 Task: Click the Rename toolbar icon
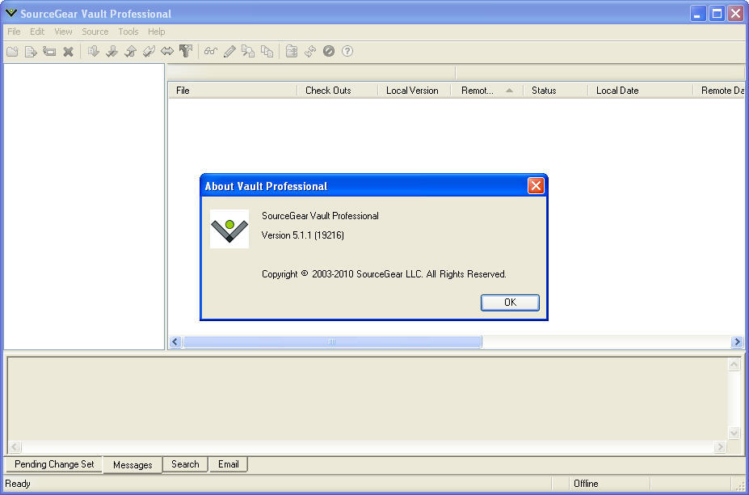49,51
